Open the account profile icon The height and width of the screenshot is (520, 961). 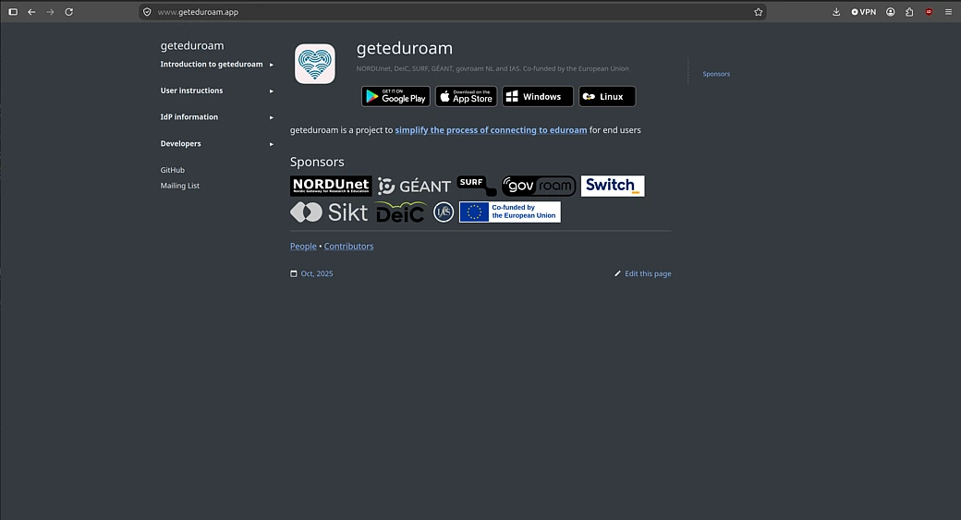[x=891, y=12]
